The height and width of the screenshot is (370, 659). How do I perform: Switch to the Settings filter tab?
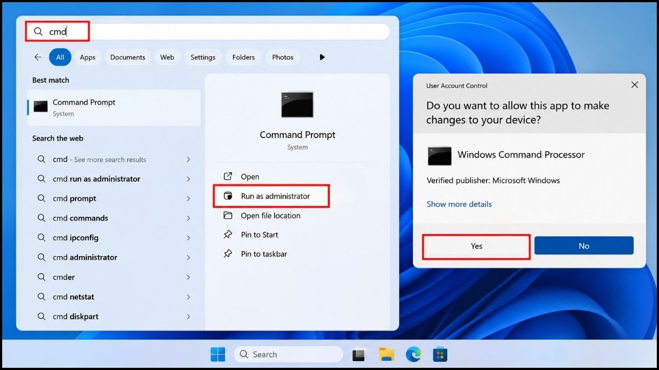(203, 57)
